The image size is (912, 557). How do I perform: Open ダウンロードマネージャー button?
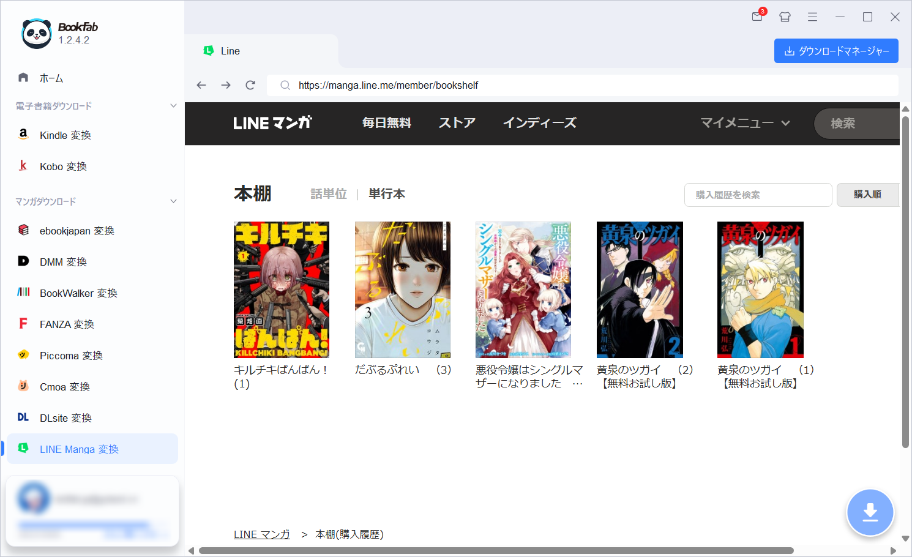836,51
